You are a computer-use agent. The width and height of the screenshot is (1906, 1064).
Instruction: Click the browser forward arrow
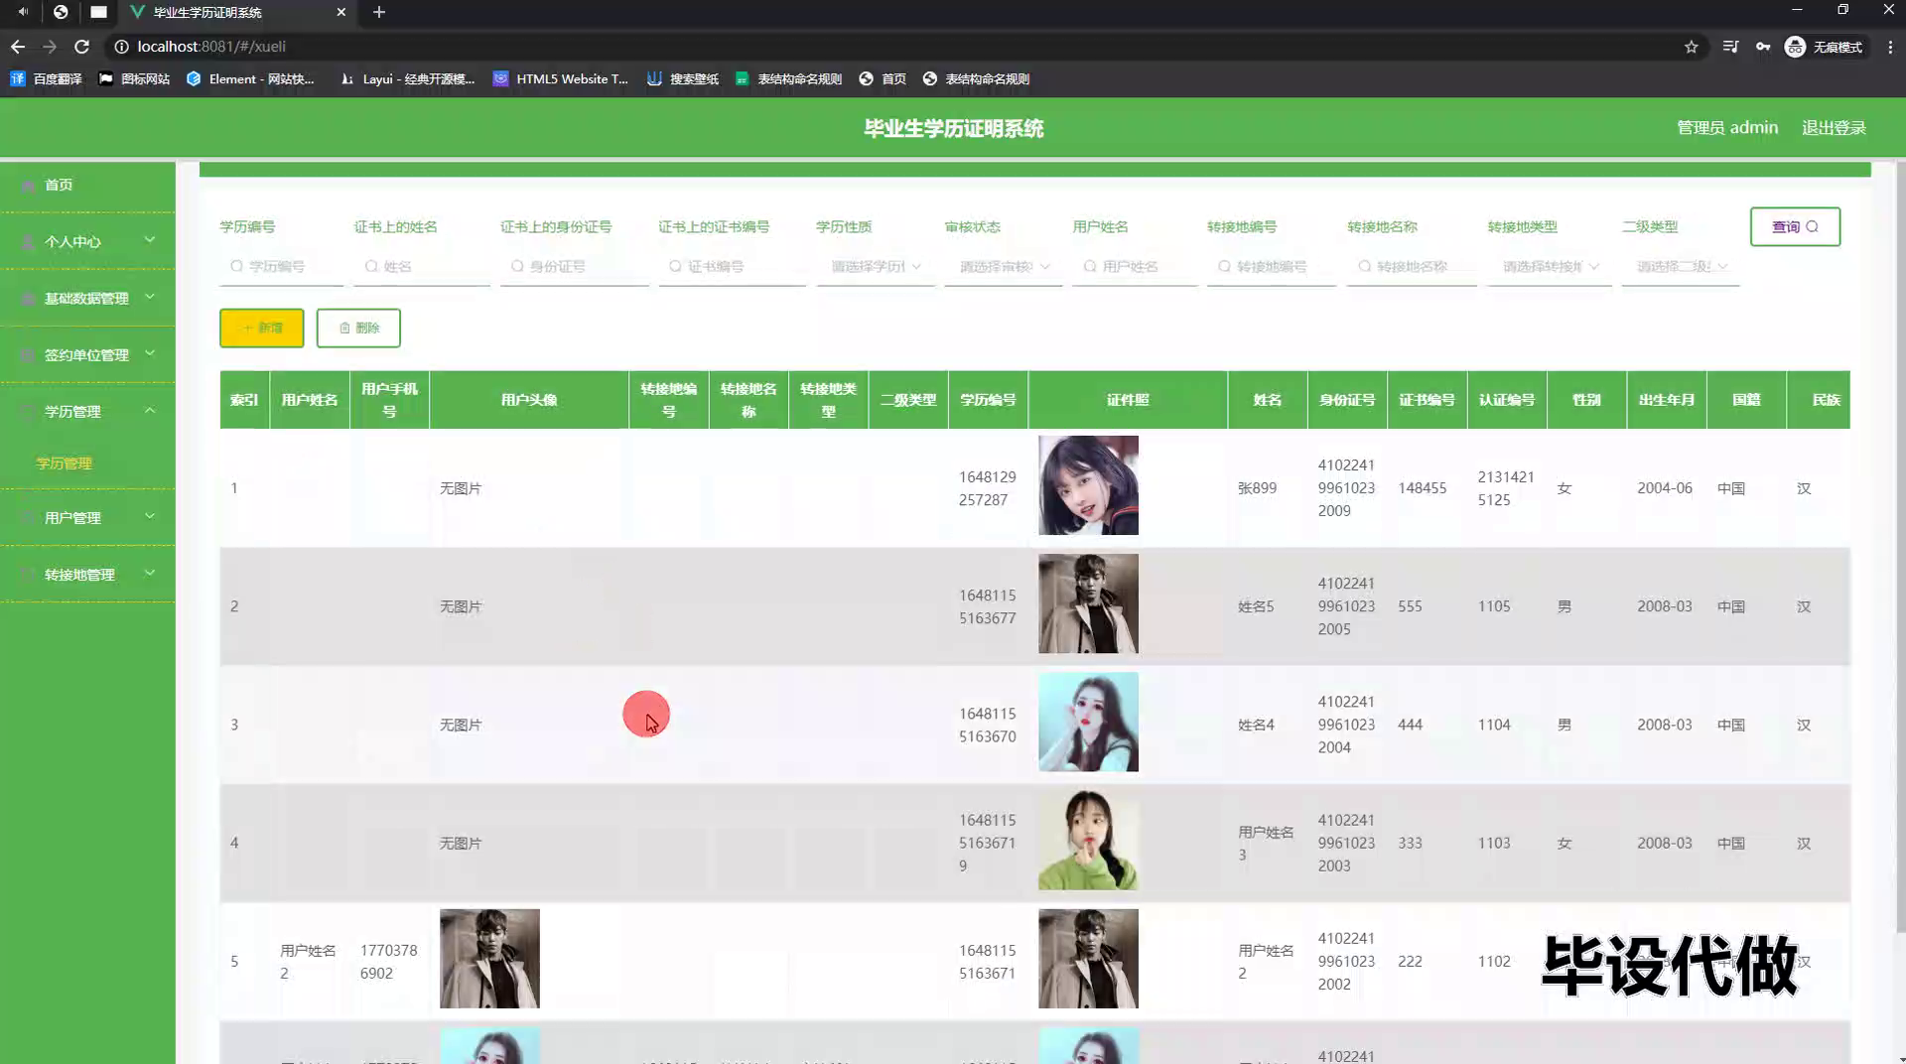click(50, 47)
